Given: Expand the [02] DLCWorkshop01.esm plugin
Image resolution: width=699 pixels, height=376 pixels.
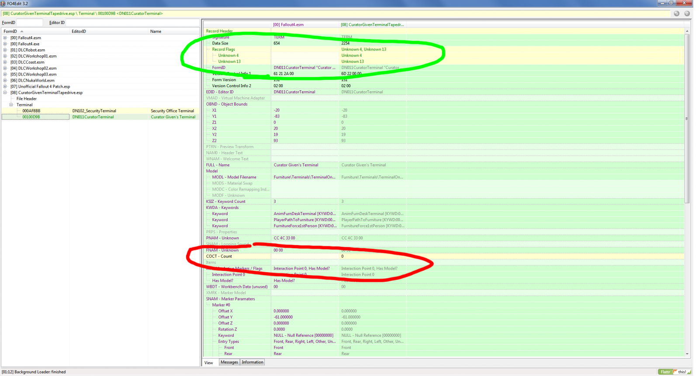Looking at the screenshot, I should click(x=5, y=56).
